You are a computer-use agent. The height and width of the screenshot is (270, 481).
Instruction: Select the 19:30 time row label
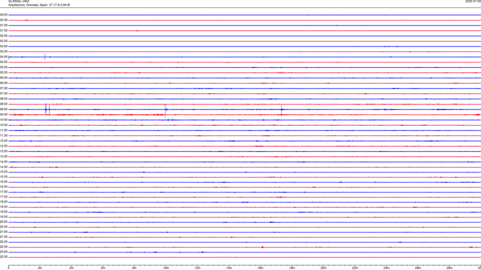click(x=4, y=217)
